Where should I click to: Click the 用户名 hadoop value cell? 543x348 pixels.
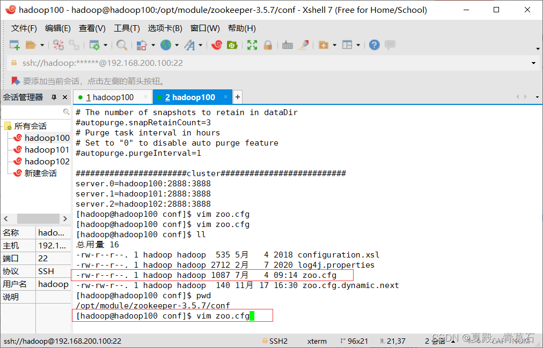(x=53, y=284)
